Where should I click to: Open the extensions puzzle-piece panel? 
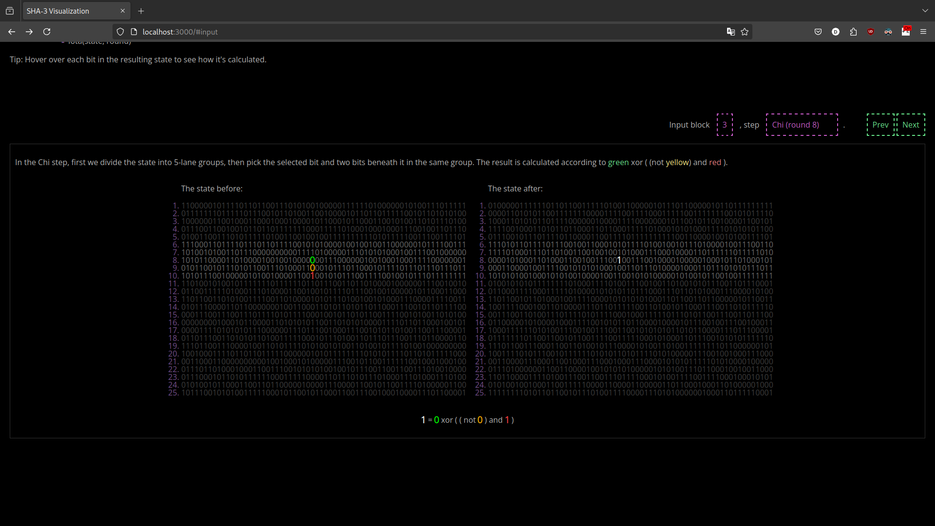click(x=853, y=32)
